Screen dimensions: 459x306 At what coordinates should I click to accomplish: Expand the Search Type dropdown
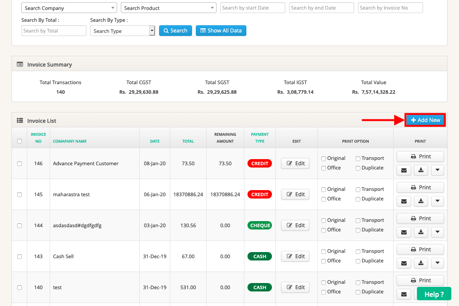(152, 31)
